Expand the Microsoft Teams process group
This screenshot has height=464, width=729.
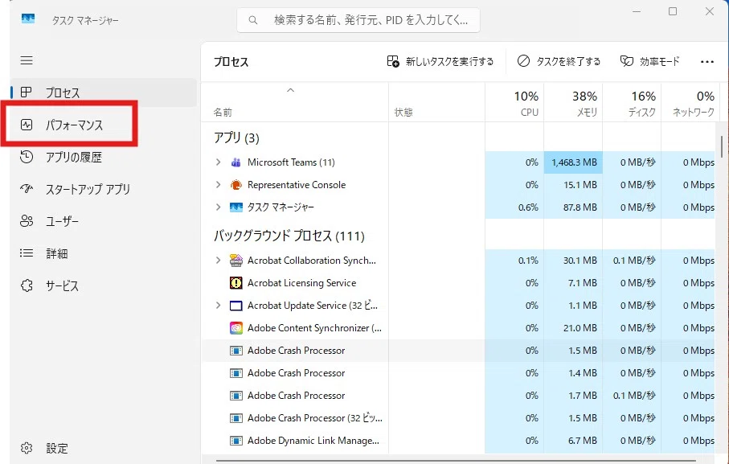click(218, 162)
